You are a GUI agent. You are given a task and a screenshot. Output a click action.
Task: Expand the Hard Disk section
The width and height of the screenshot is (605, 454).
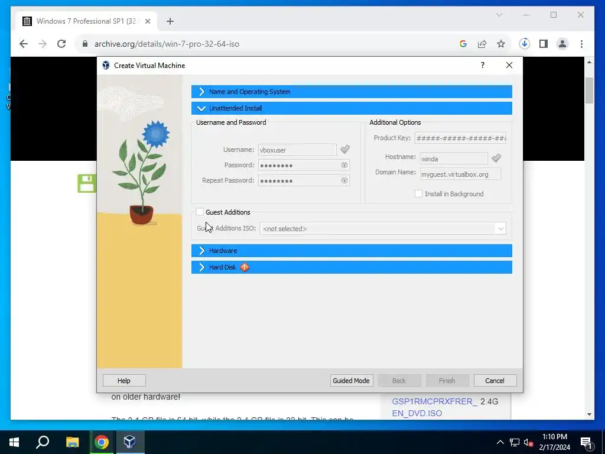(x=352, y=267)
